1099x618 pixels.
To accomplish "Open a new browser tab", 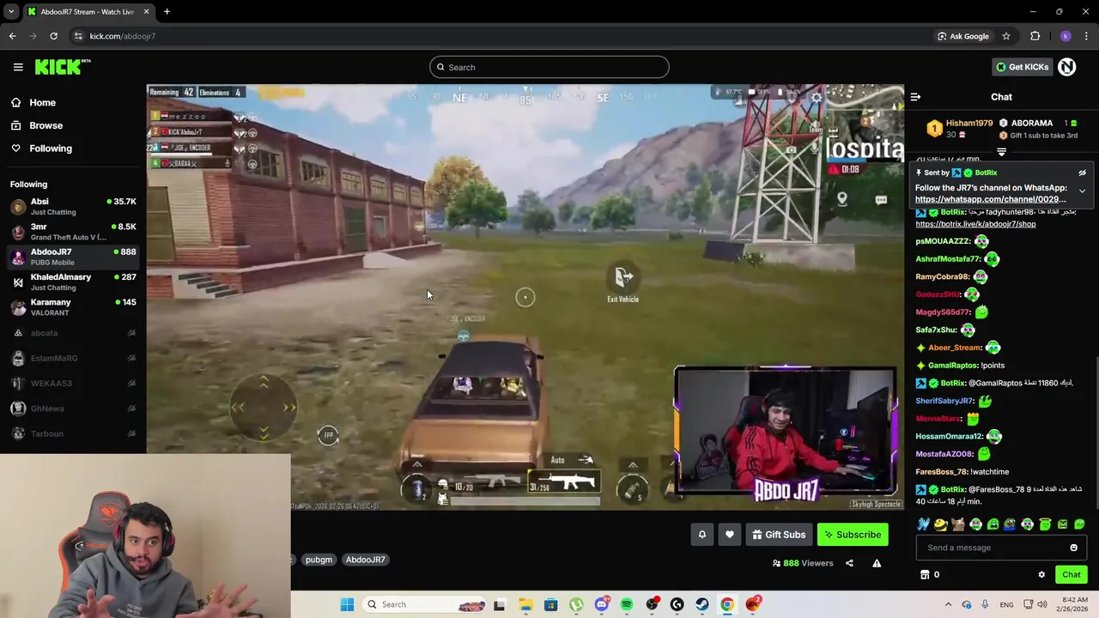I will click(x=167, y=12).
